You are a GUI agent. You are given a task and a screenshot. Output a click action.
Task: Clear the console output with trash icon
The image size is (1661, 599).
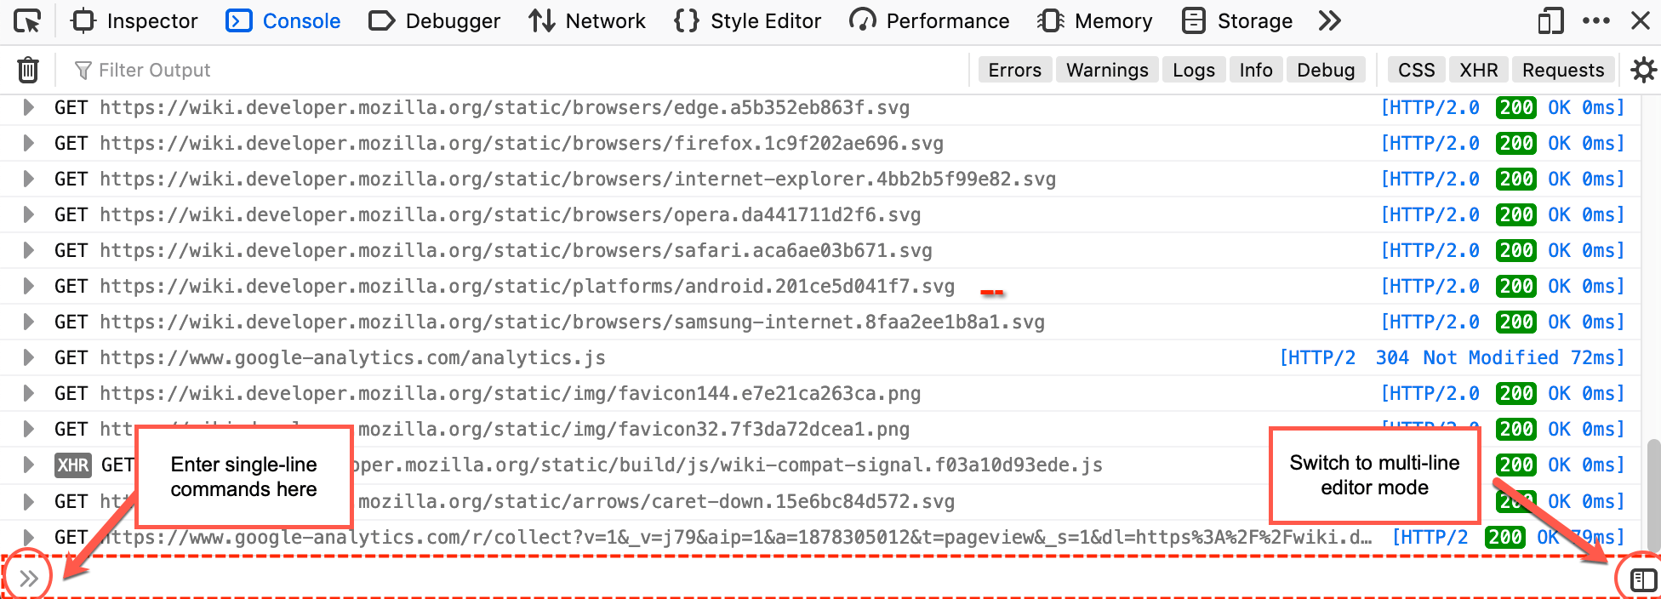[27, 69]
